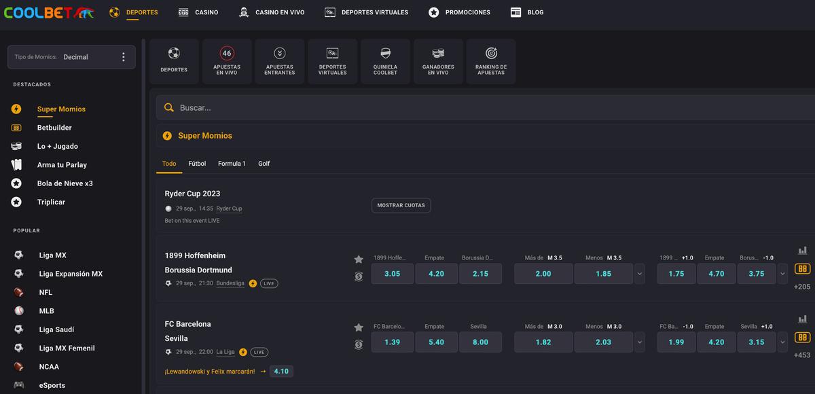815x394 pixels.
Task: Favorite the Hoffenheim vs Dortmund match star
Action: pos(359,259)
